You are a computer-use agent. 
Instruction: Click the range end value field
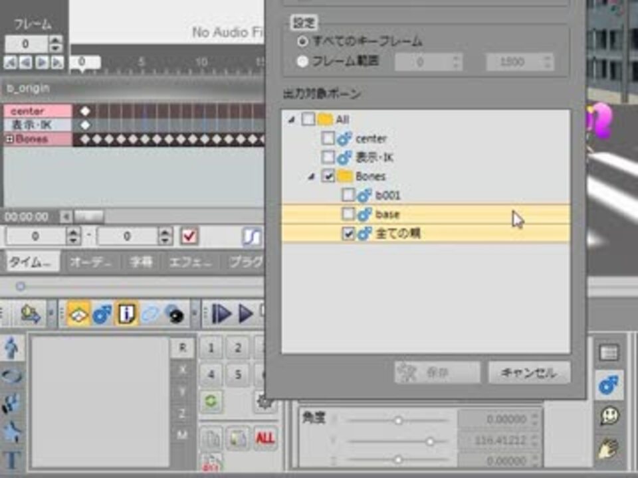[x=128, y=236]
